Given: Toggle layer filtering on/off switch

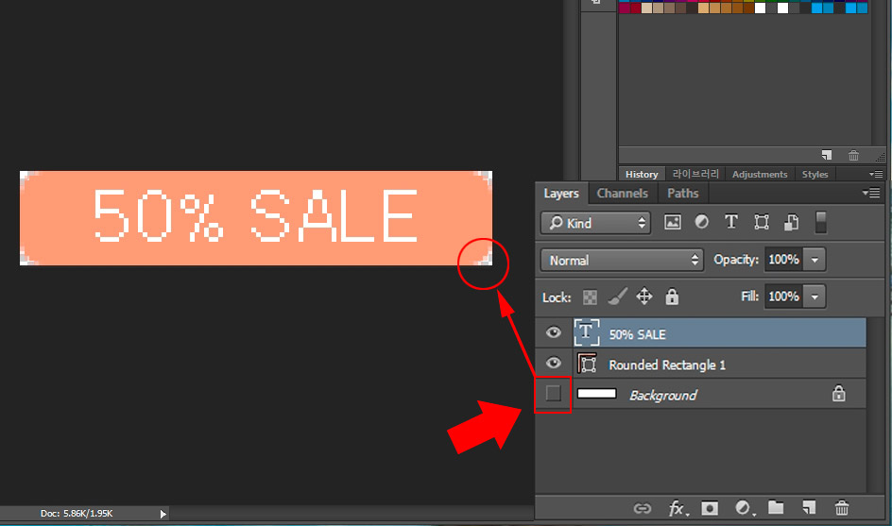Looking at the screenshot, I should pyautogui.click(x=820, y=222).
